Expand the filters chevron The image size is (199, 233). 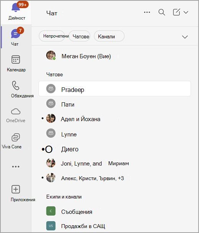coord(185,37)
